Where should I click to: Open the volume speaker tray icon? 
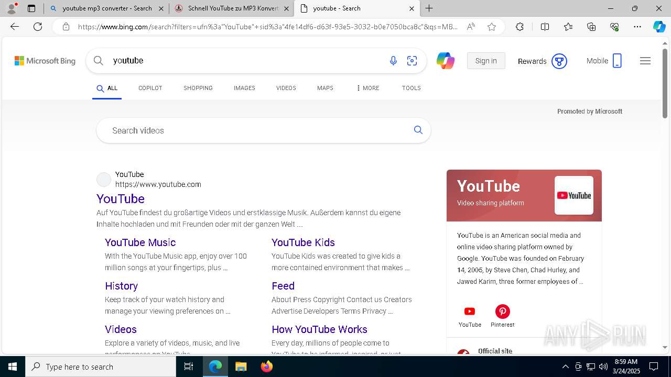(x=603, y=367)
